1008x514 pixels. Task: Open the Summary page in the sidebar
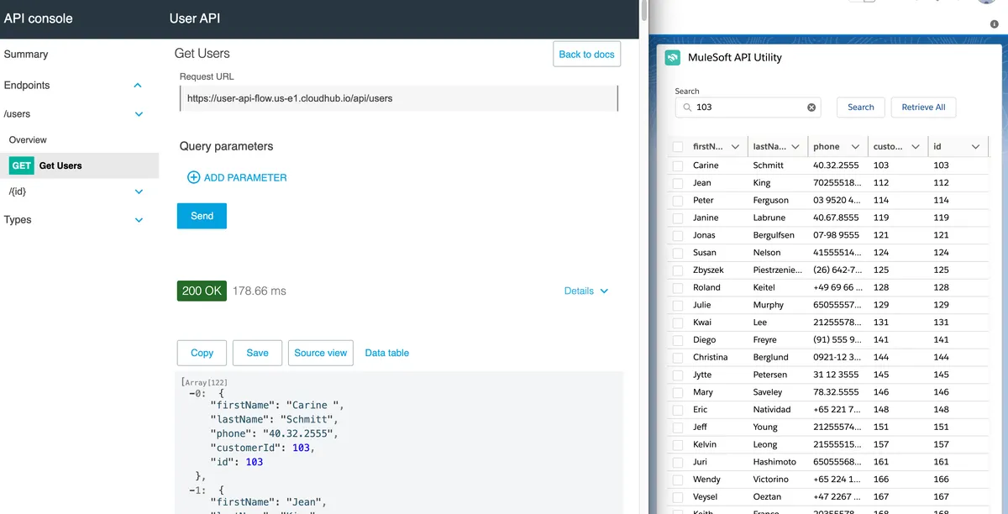click(x=26, y=55)
